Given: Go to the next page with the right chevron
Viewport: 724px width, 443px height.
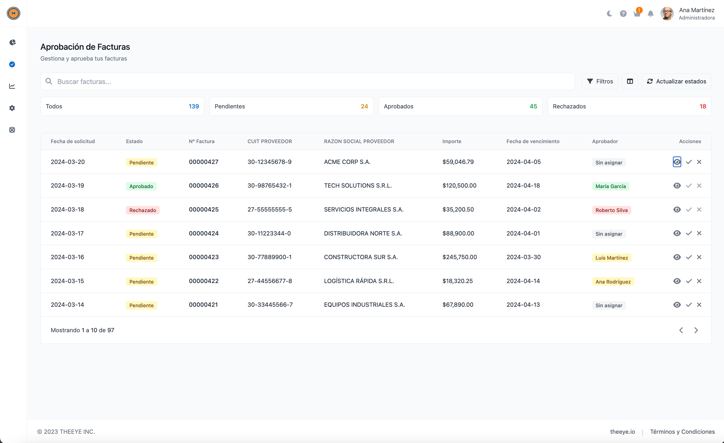Looking at the screenshot, I should pyautogui.click(x=696, y=330).
